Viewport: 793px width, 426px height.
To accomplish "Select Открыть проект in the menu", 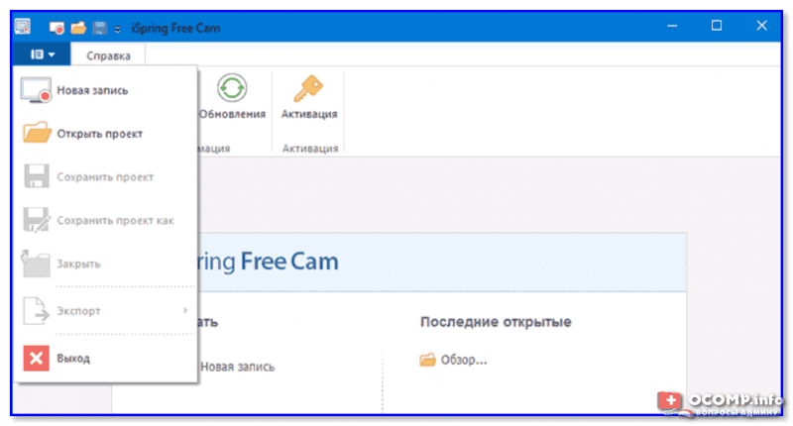I will click(x=105, y=134).
